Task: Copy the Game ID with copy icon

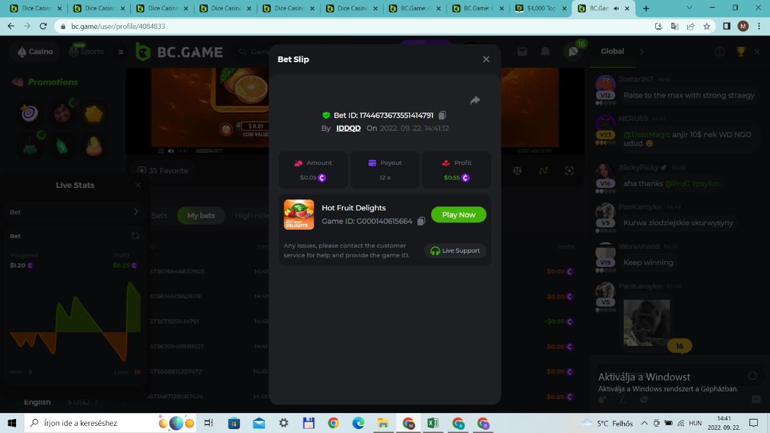Action: pyautogui.click(x=421, y=221)
